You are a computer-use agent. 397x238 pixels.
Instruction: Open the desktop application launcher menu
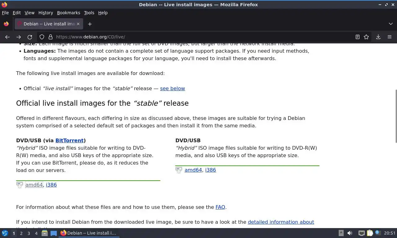point(5,233)
